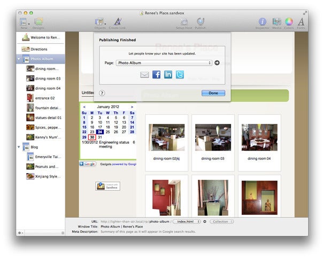Open the help question mark button
The height and width of the screenshot is (258, 324).
(102, 93)
